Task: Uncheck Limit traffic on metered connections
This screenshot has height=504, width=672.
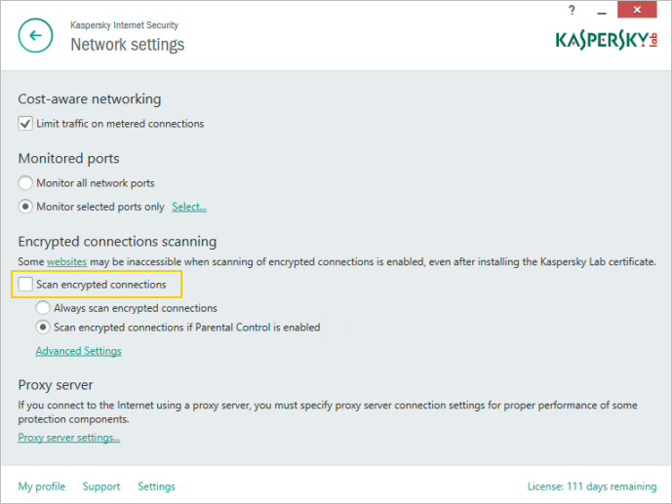Action: (25, 124)
